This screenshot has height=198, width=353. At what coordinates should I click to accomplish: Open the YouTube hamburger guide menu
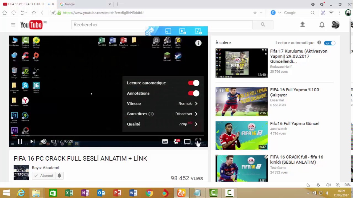(13, 25)
